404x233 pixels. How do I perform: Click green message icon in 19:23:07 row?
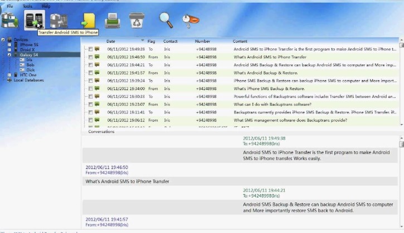[97, 104]
